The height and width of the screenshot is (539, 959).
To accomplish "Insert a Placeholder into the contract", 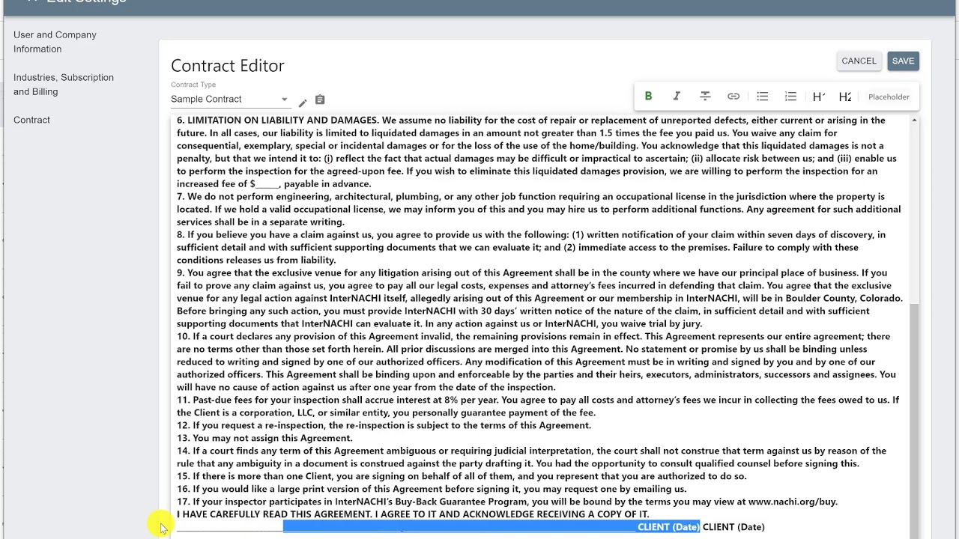I will [x=889, y=97].
